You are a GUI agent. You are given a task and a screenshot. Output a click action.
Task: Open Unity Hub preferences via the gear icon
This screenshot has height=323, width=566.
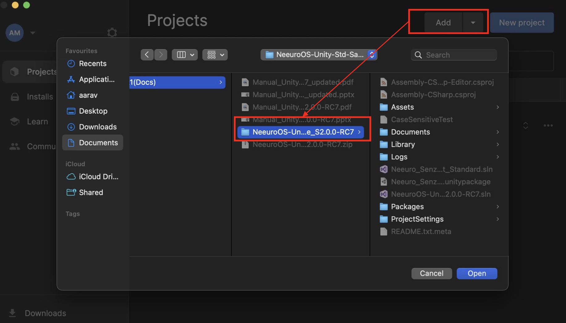click(112, 32)
